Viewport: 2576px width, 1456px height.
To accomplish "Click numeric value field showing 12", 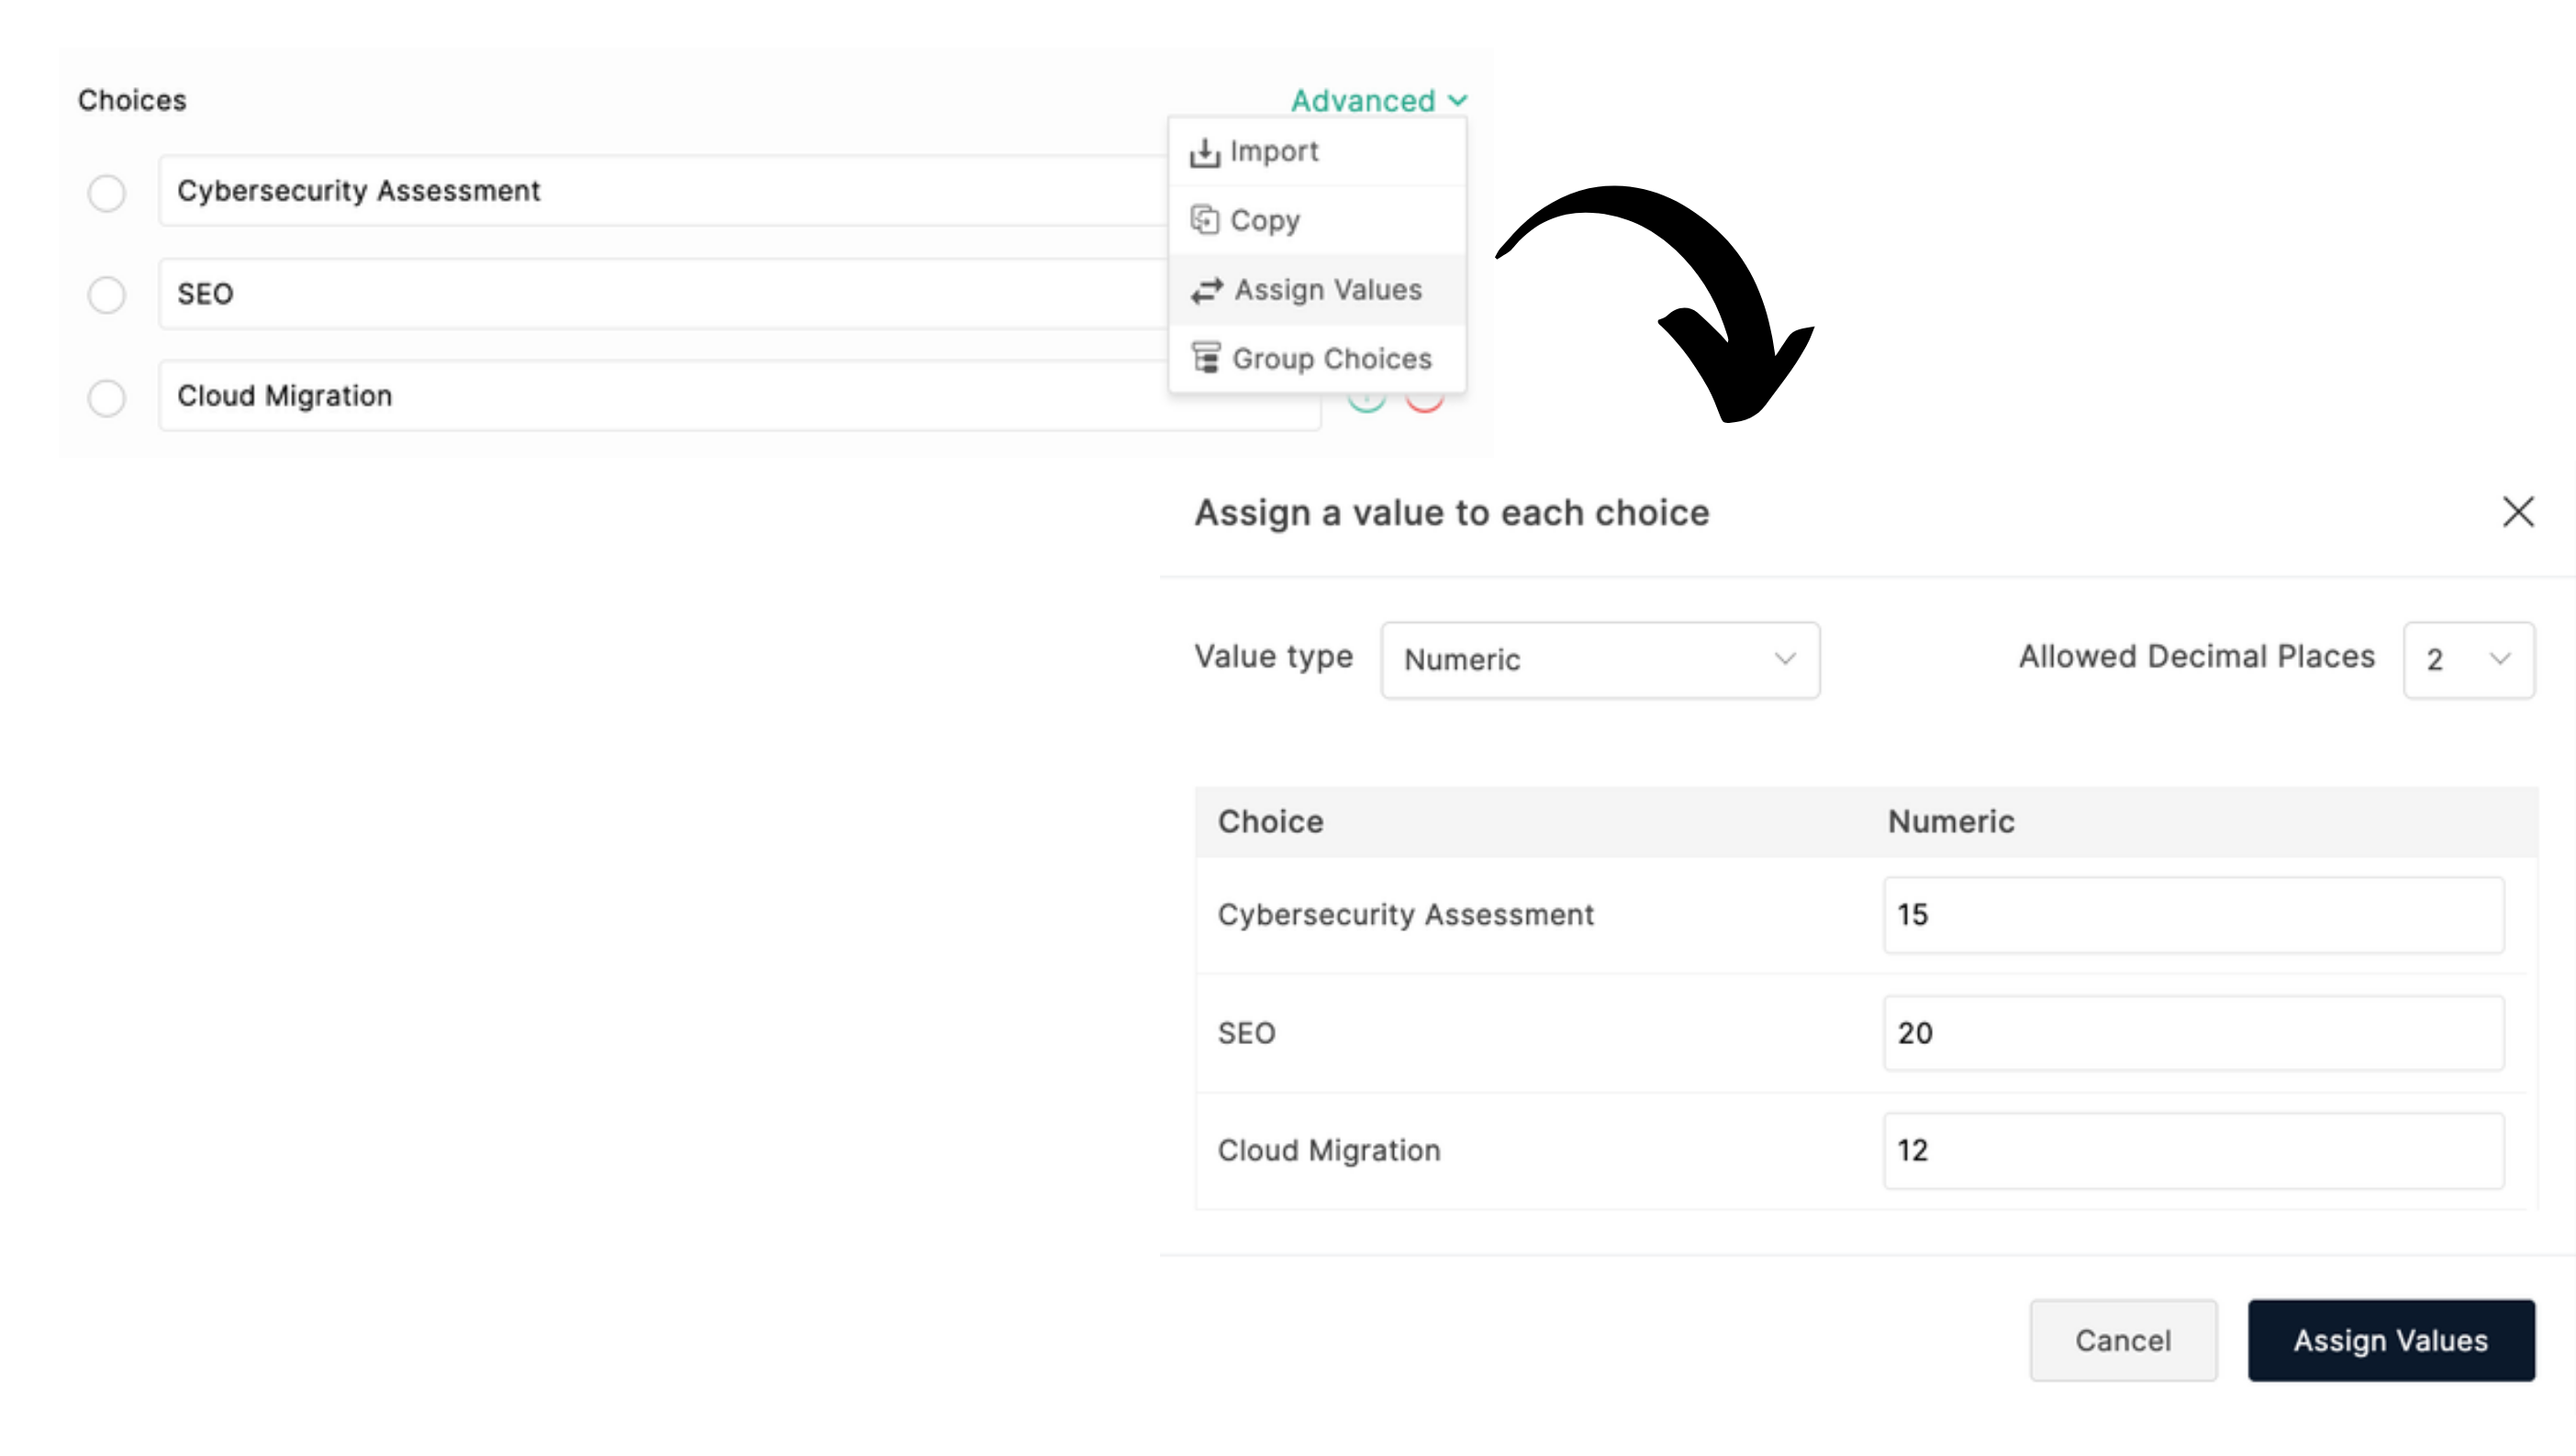I will 2194,1151.
